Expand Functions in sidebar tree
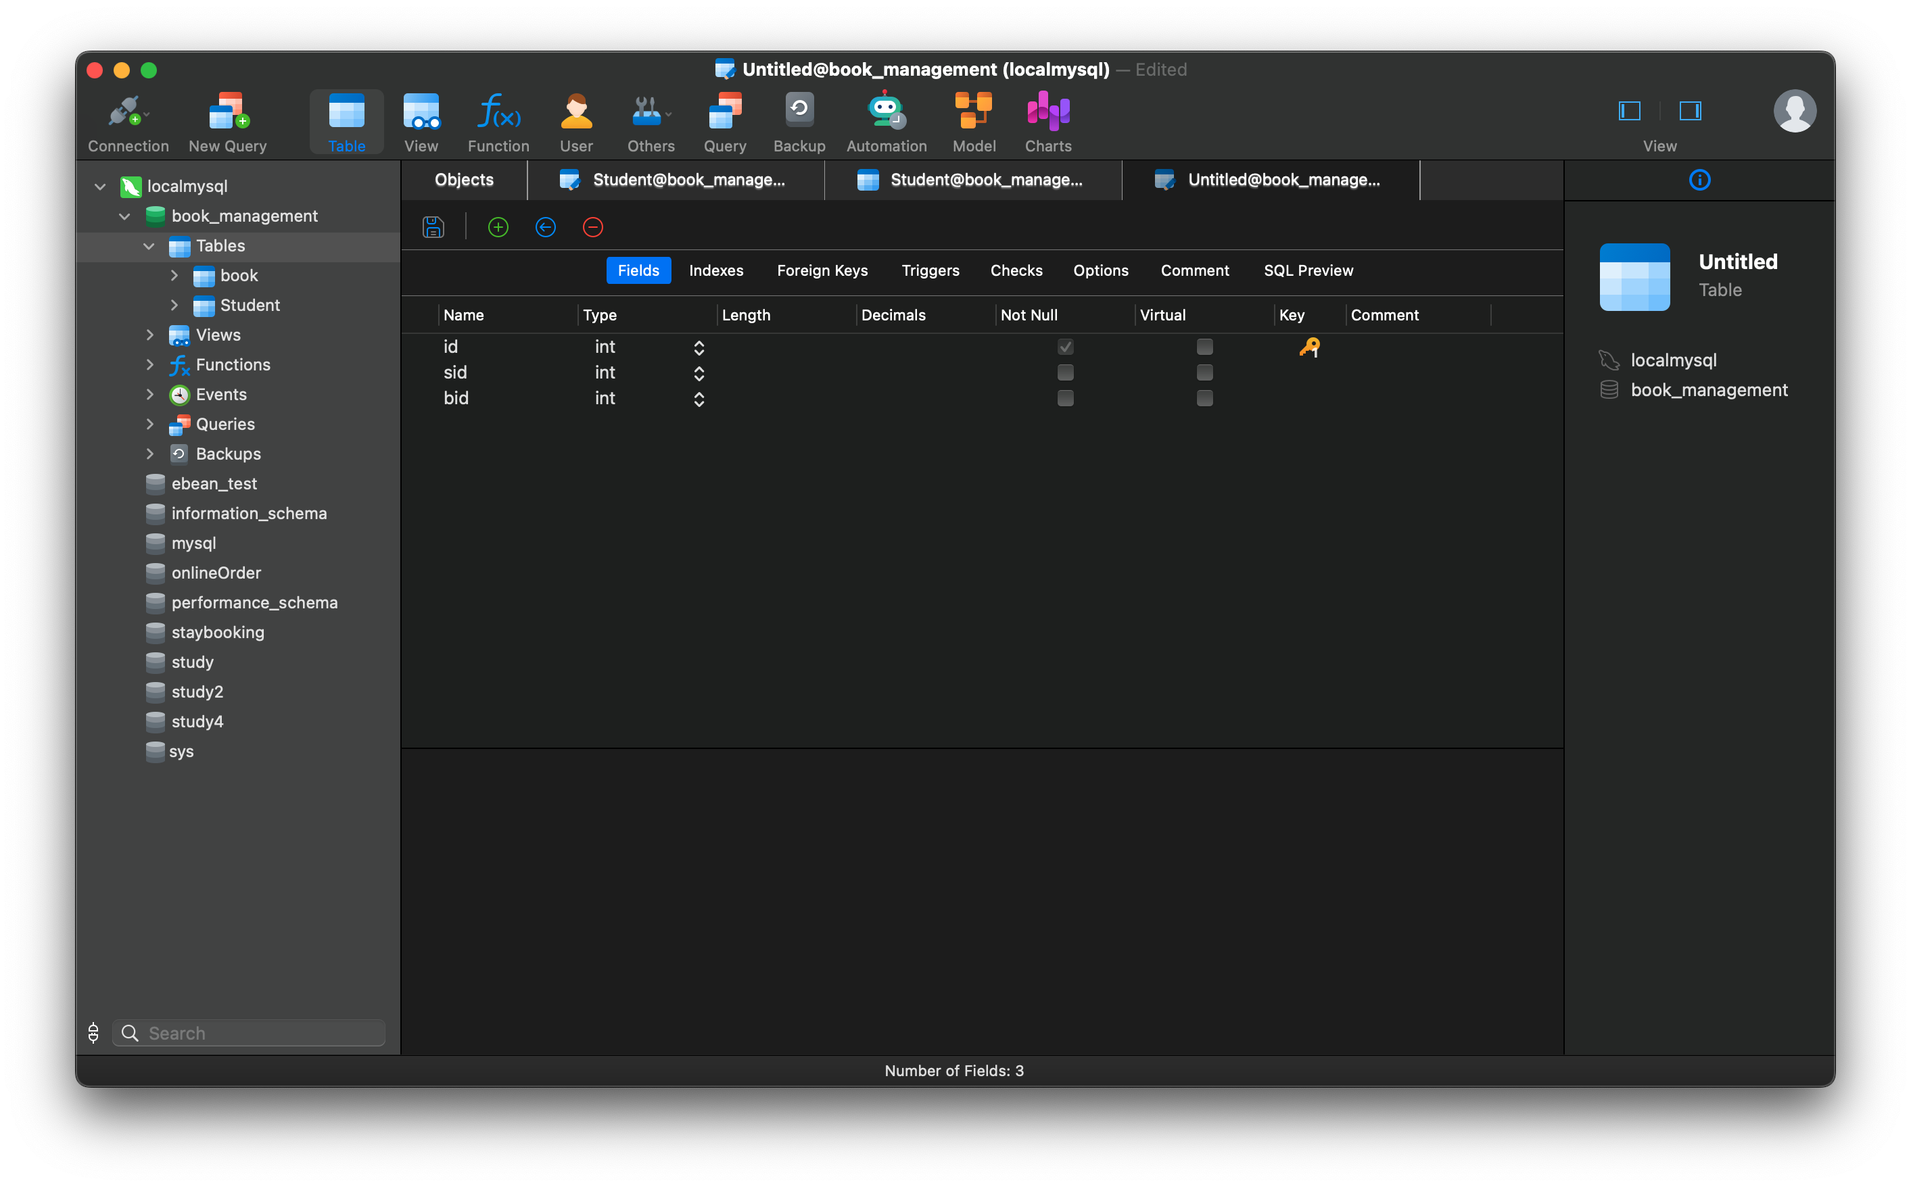The image size is (1911, 1187). pyautogui.click(x=147, y=364)
